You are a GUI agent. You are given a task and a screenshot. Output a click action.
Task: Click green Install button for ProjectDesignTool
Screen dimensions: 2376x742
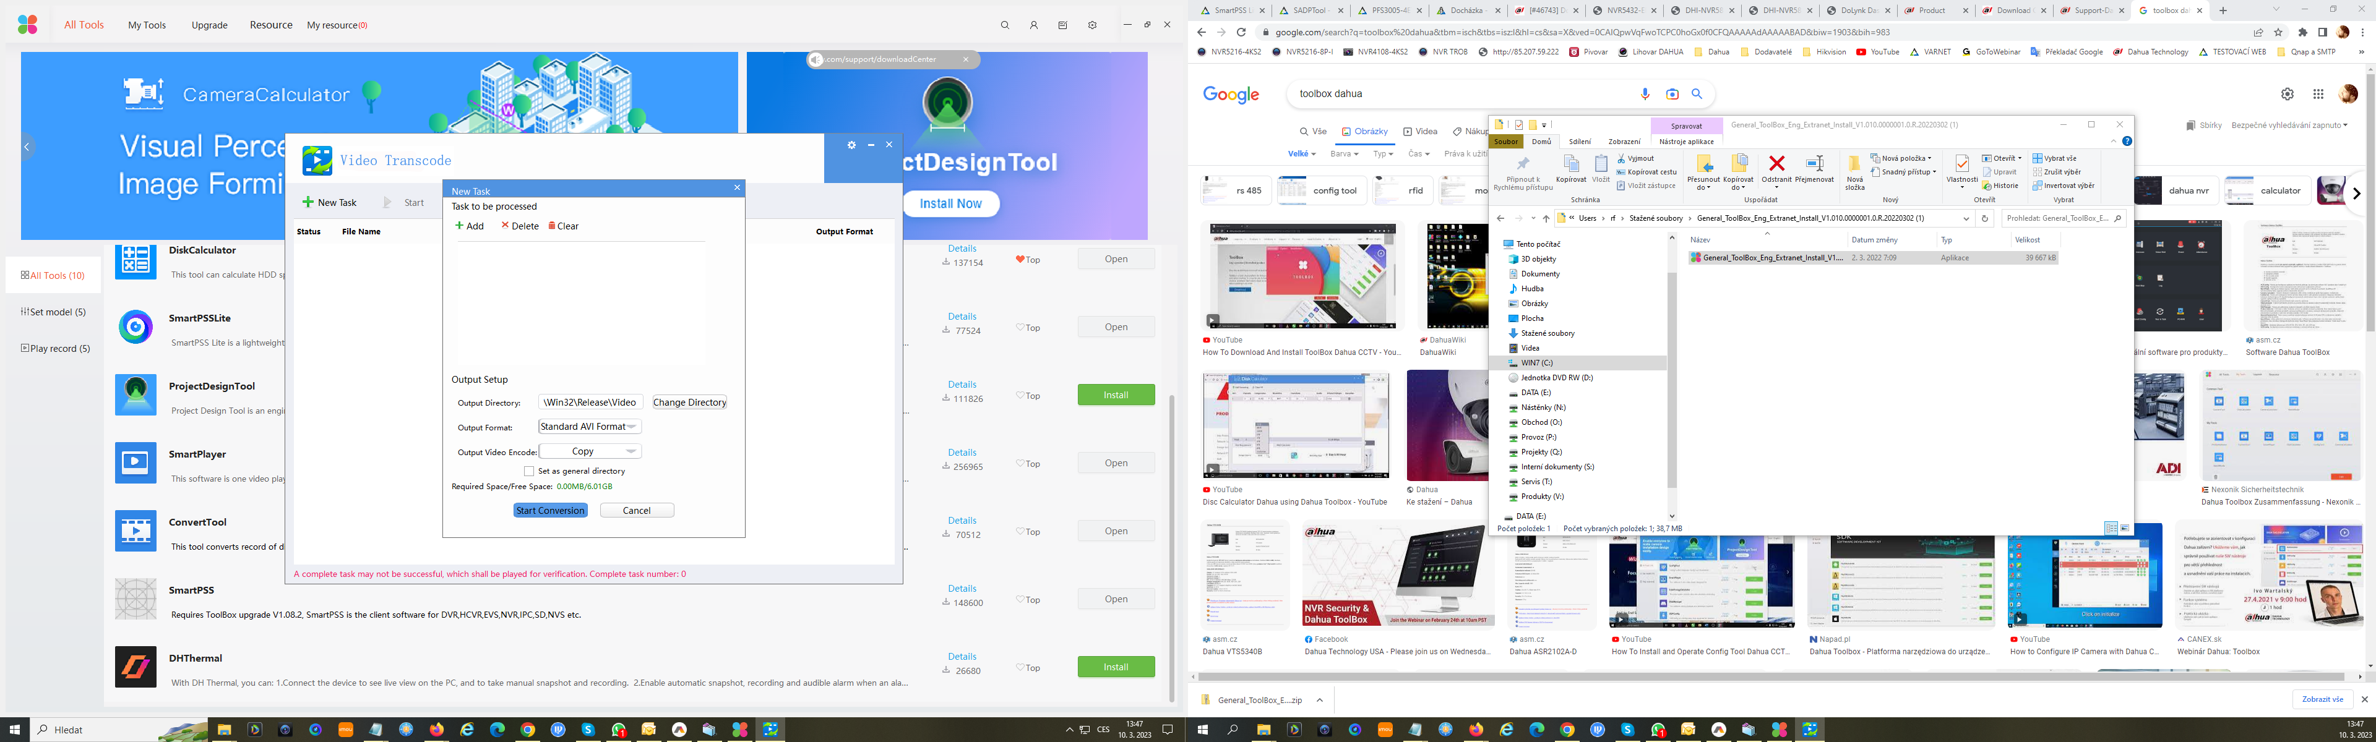[1116, 394]
